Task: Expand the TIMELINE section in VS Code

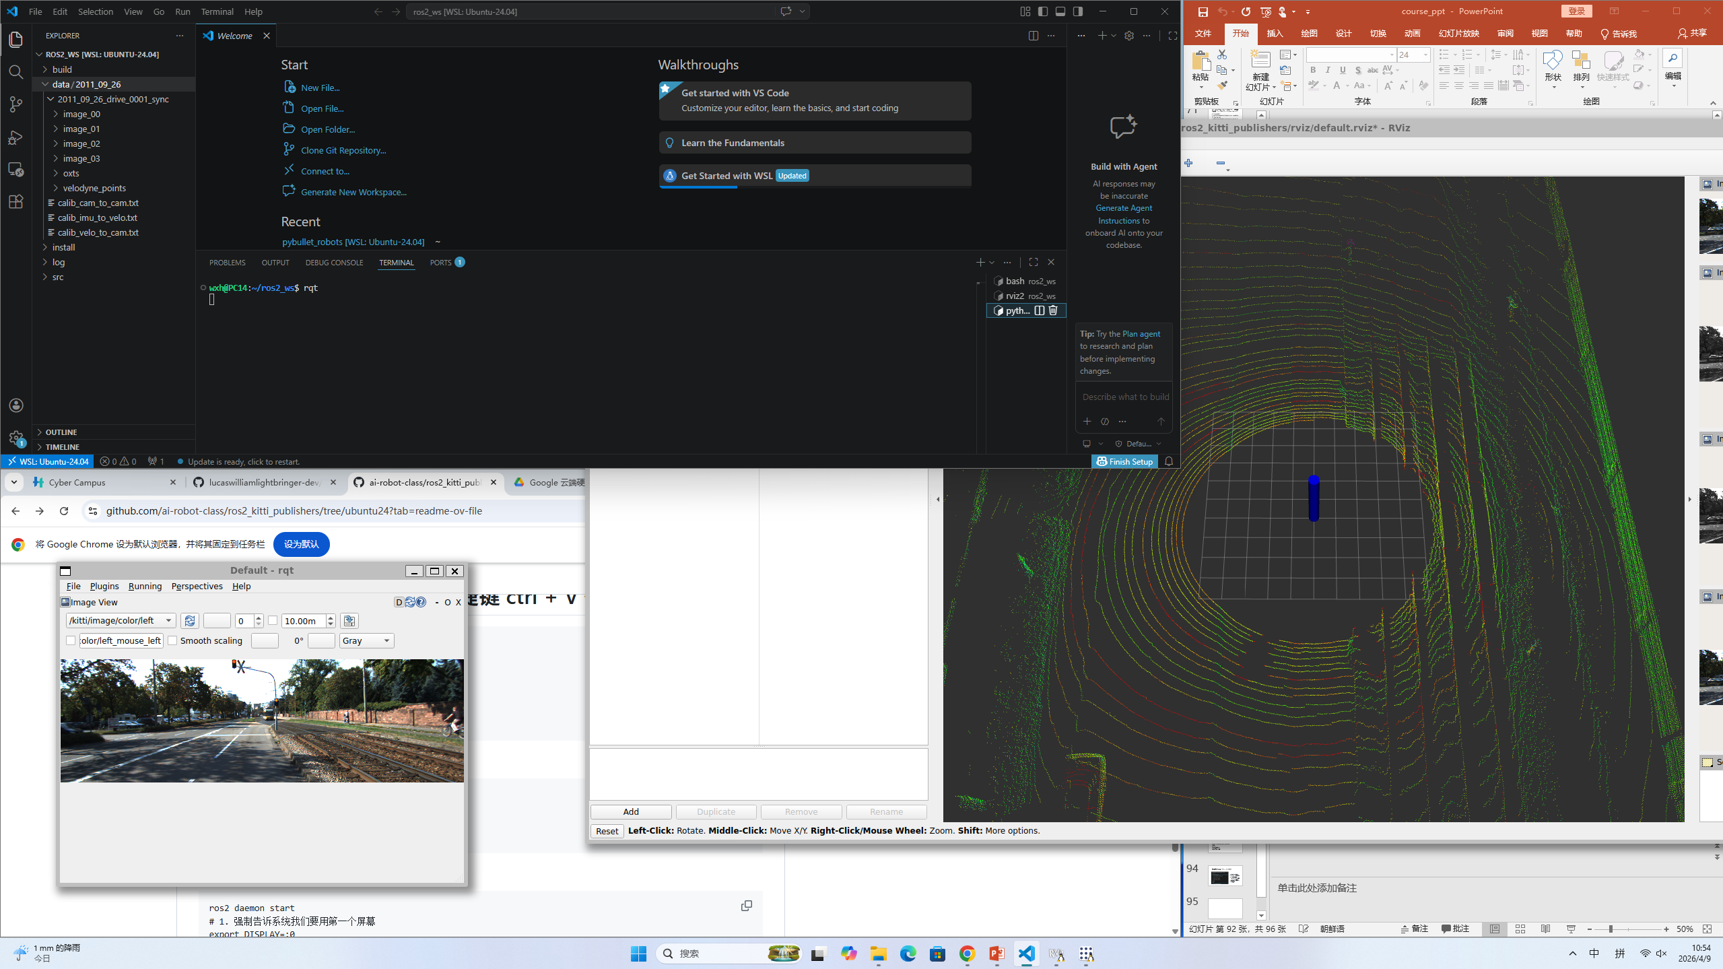Action: click(x=62, y=447)
